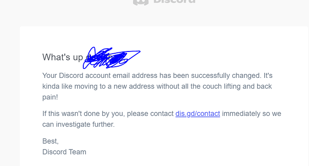This screenshot has height=166, width=309.
Task: Click the word "successfully" in the message
Action: click(x=210, y=76)
